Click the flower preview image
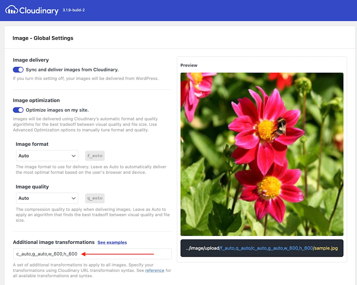 [262, 154]
